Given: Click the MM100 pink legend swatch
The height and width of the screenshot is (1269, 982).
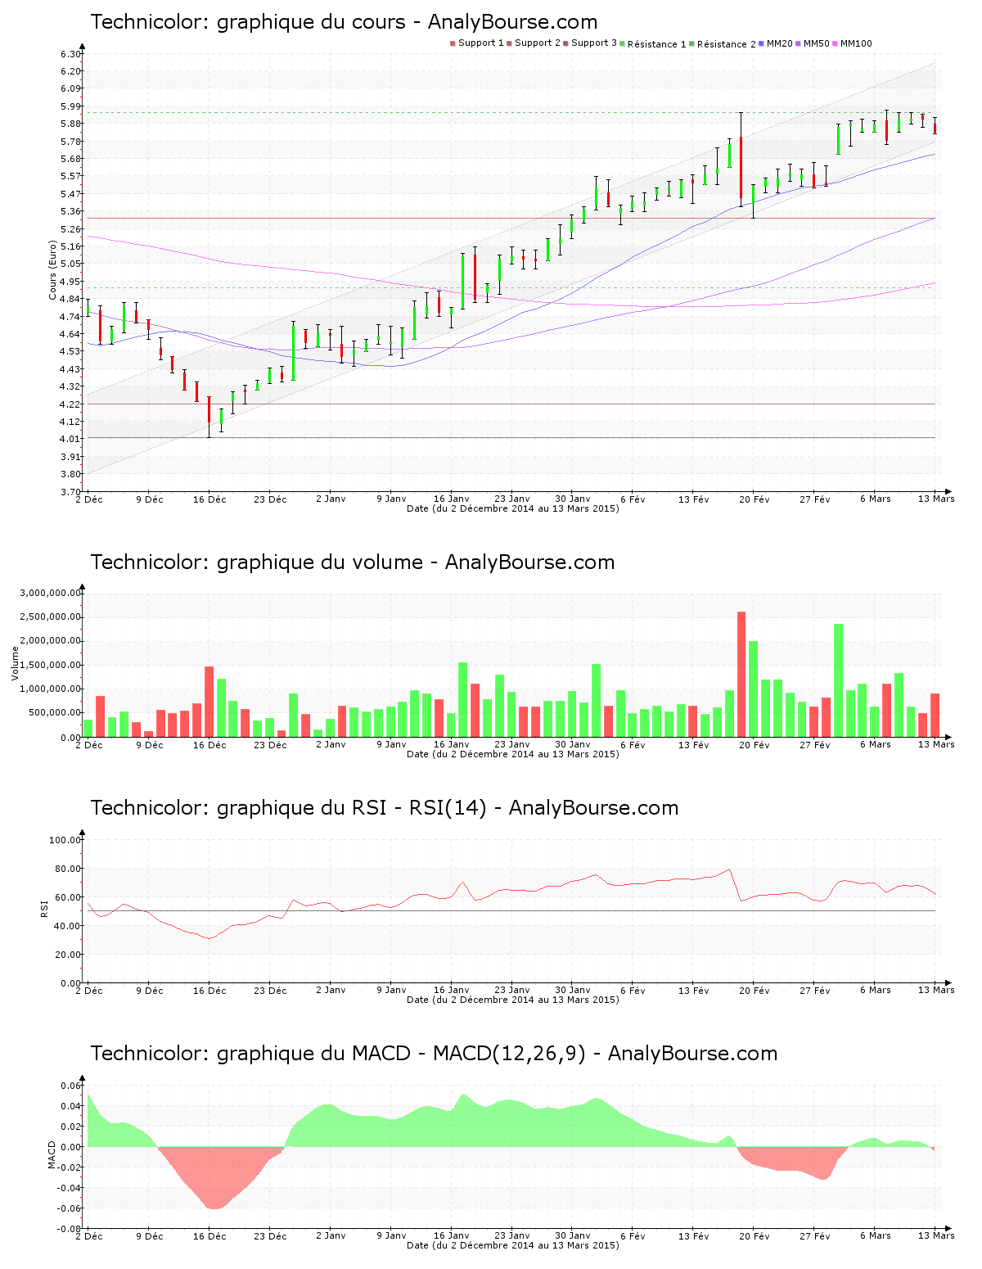Looking at the screenshot, I should click(835, 43).
